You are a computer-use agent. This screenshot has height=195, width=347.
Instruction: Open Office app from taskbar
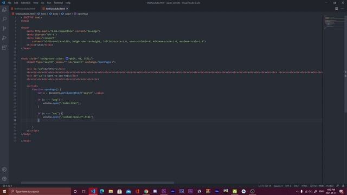coord(137,191)
